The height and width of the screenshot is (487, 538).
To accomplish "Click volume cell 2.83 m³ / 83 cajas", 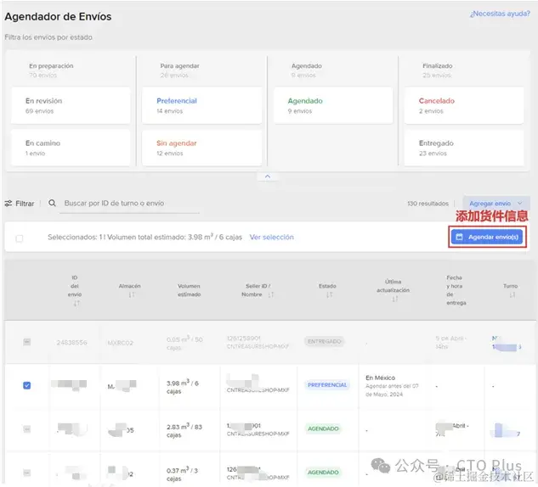I will coord(184,431).
